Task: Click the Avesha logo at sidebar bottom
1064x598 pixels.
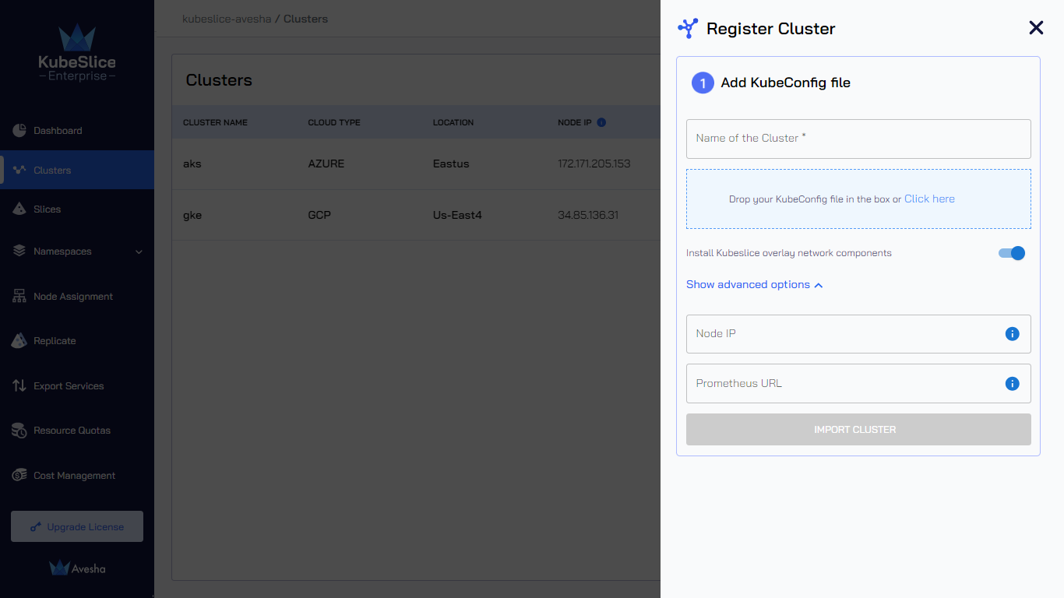Action: [x=77, y=568]
